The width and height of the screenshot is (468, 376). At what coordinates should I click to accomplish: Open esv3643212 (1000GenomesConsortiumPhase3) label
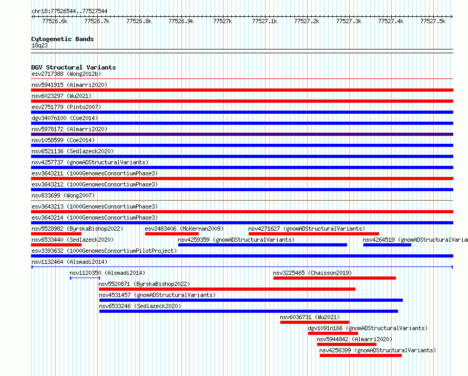tap(95, 184)
